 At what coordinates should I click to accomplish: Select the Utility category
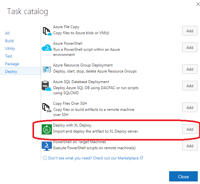pos(10,49)
